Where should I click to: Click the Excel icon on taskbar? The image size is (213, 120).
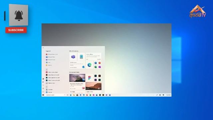click(90, 95)
